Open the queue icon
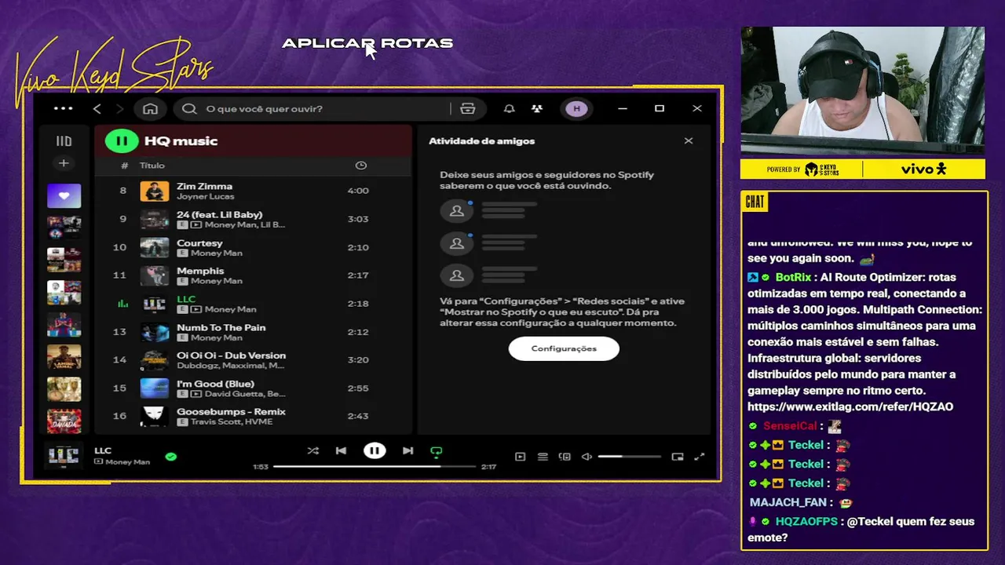Image resolution: width=1005 pixels, height=565 pixels. tap(543, 457)
